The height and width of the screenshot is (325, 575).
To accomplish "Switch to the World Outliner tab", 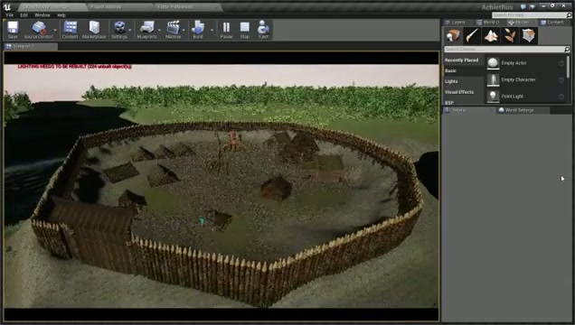I will 491,23.
